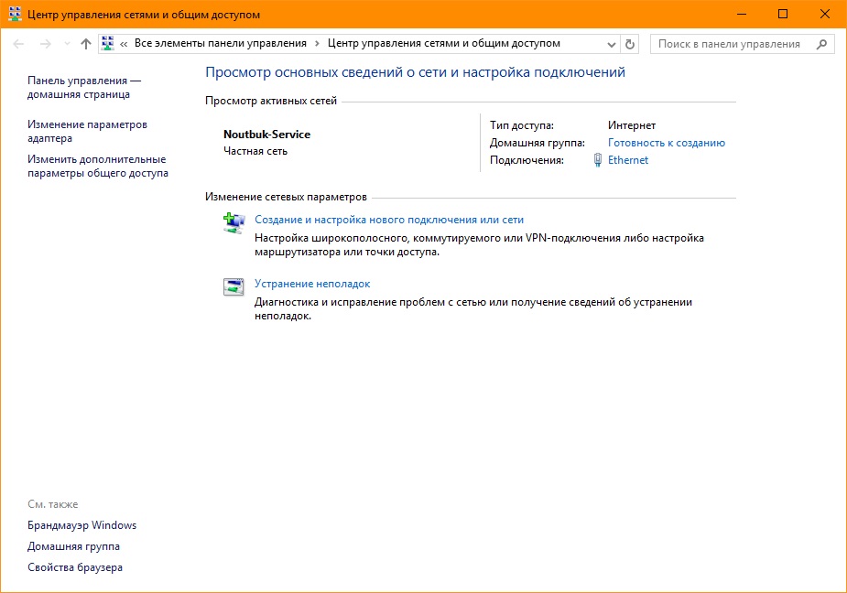
Task: Click the magnifier icon in the search box
Action: click(821, 44)
